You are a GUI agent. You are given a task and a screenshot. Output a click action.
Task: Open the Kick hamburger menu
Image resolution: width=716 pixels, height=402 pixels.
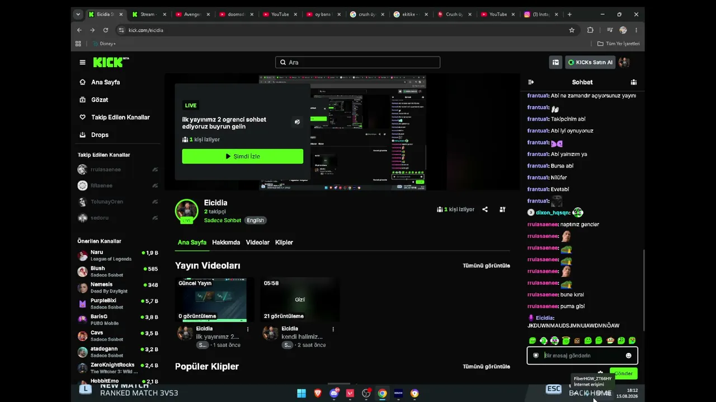[83, 63]
